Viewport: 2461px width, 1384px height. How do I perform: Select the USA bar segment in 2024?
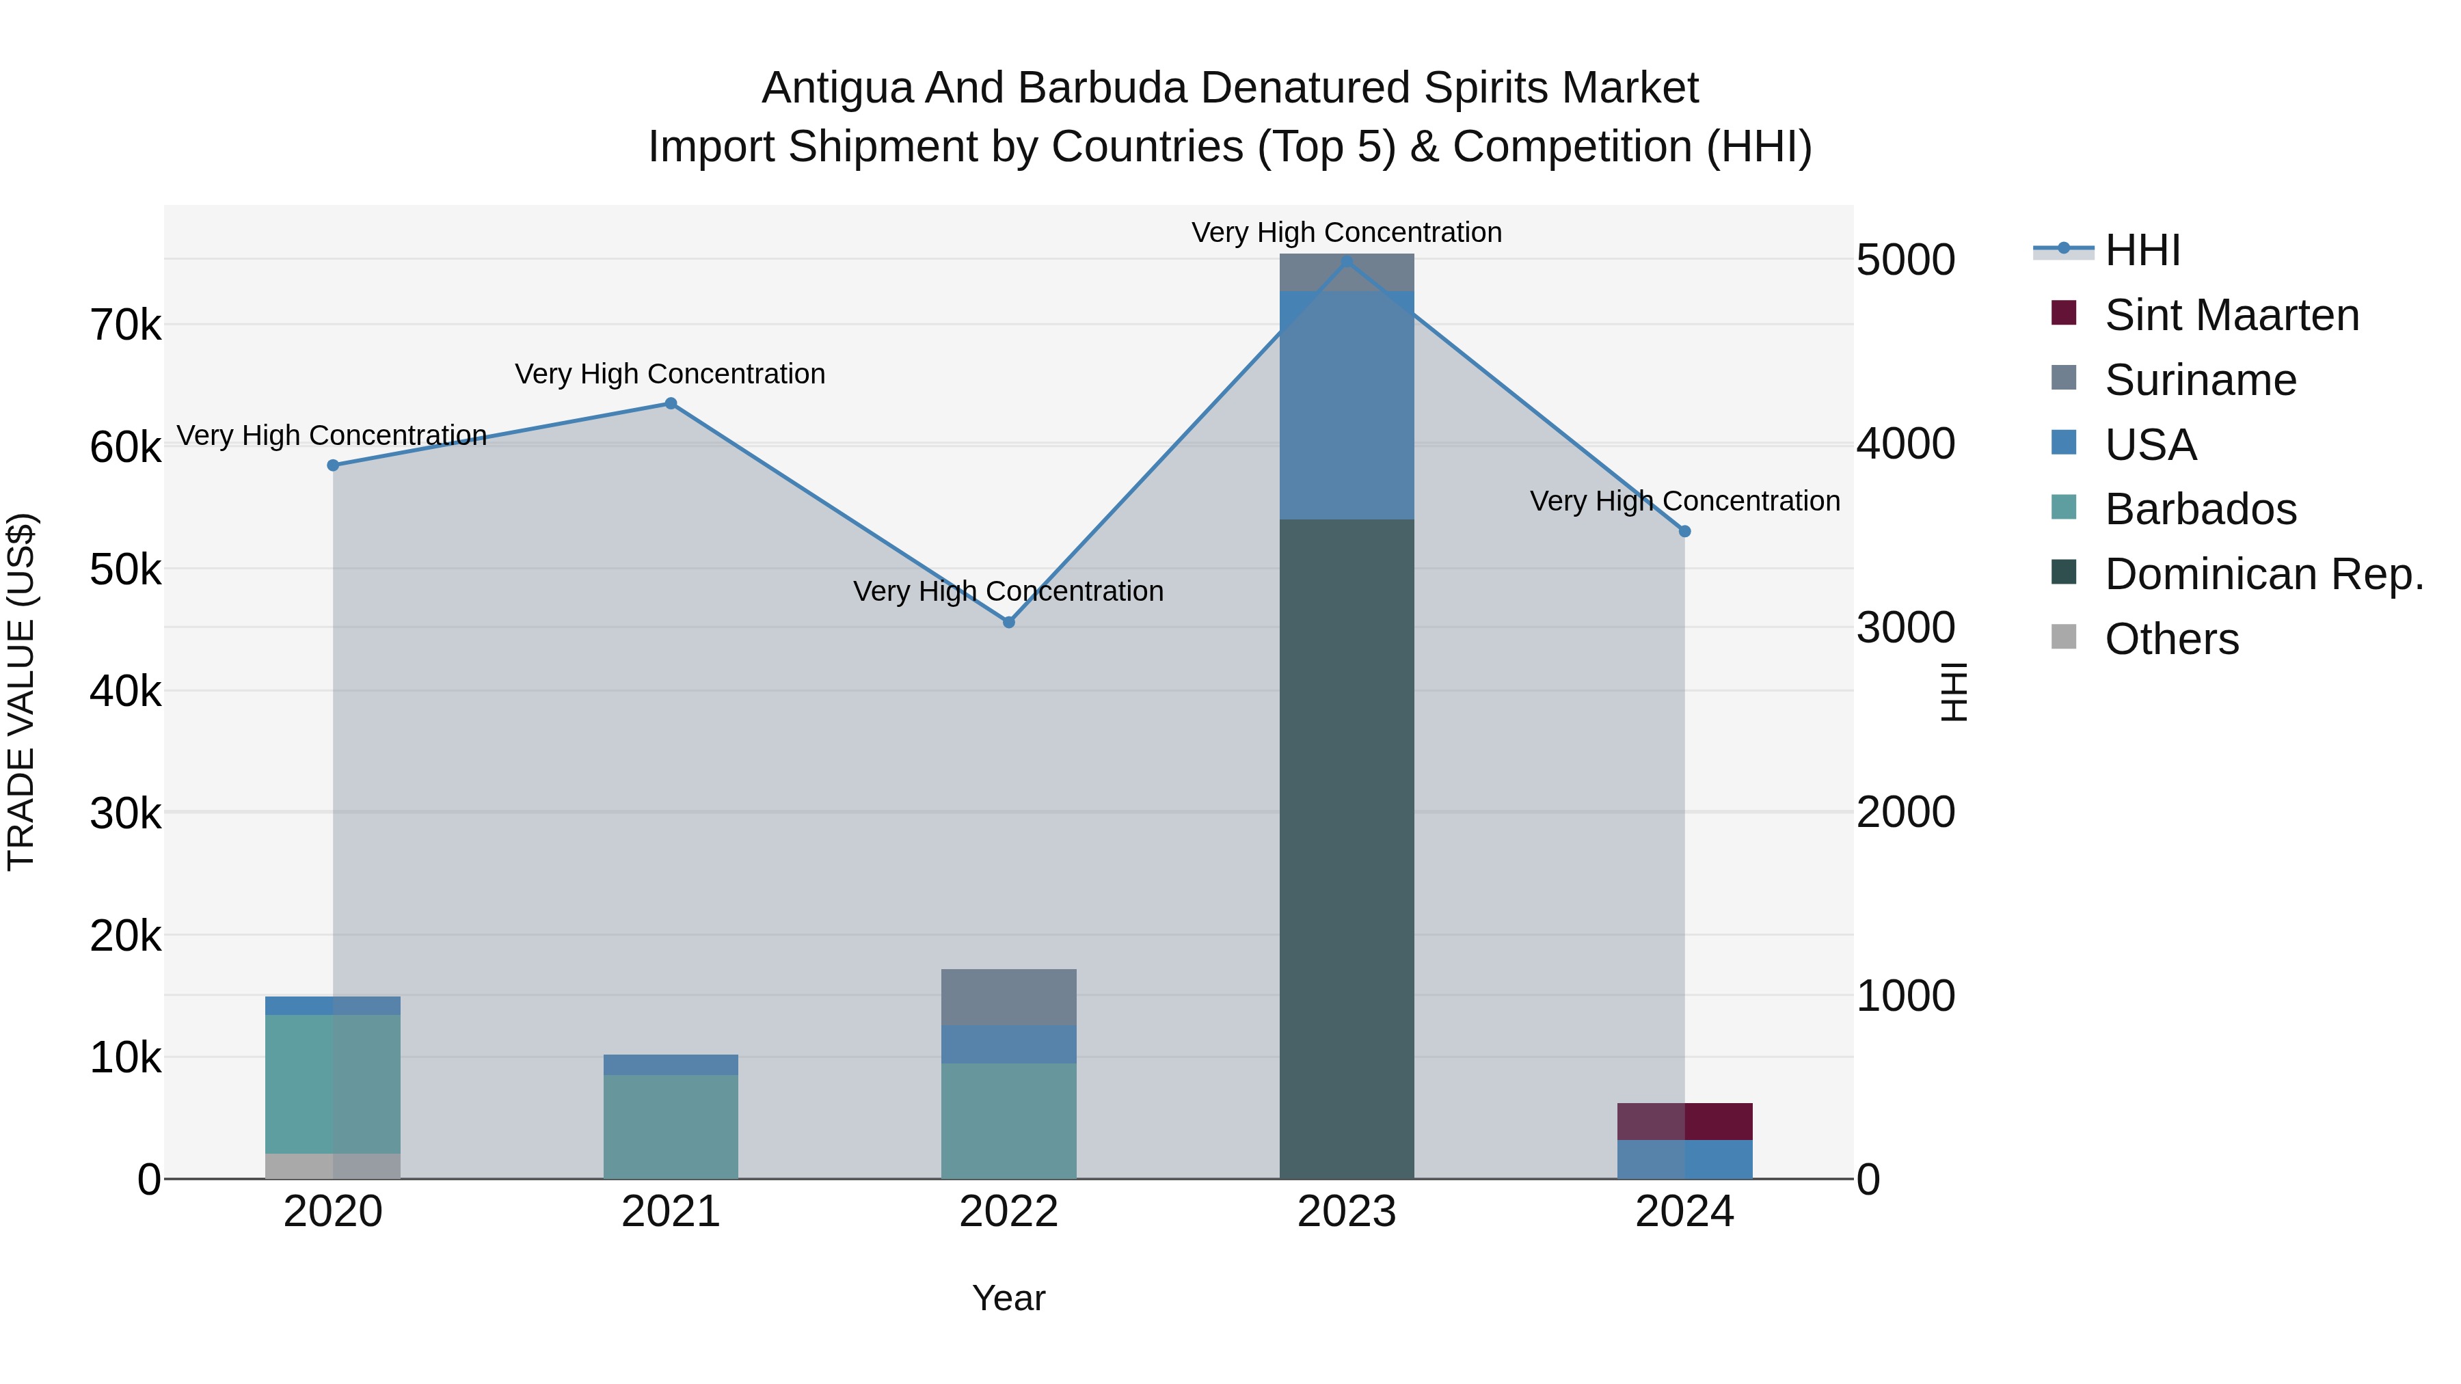click(1684, 1160)
